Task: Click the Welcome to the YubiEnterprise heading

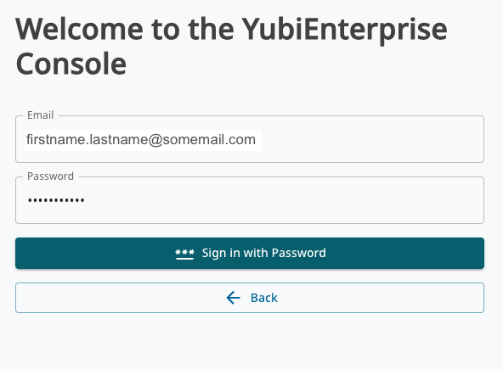Action: [x=231, y=30]
